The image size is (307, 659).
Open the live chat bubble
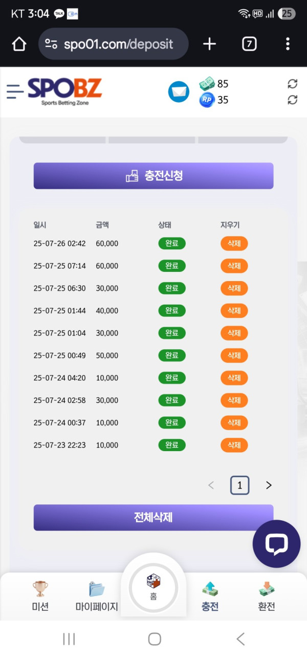click(x=276, y=544)
